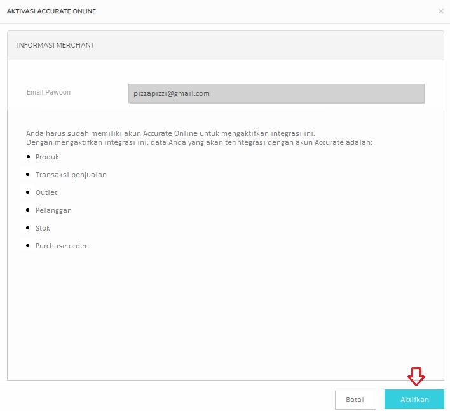Click the Batal button

click(x=355, y=400)
